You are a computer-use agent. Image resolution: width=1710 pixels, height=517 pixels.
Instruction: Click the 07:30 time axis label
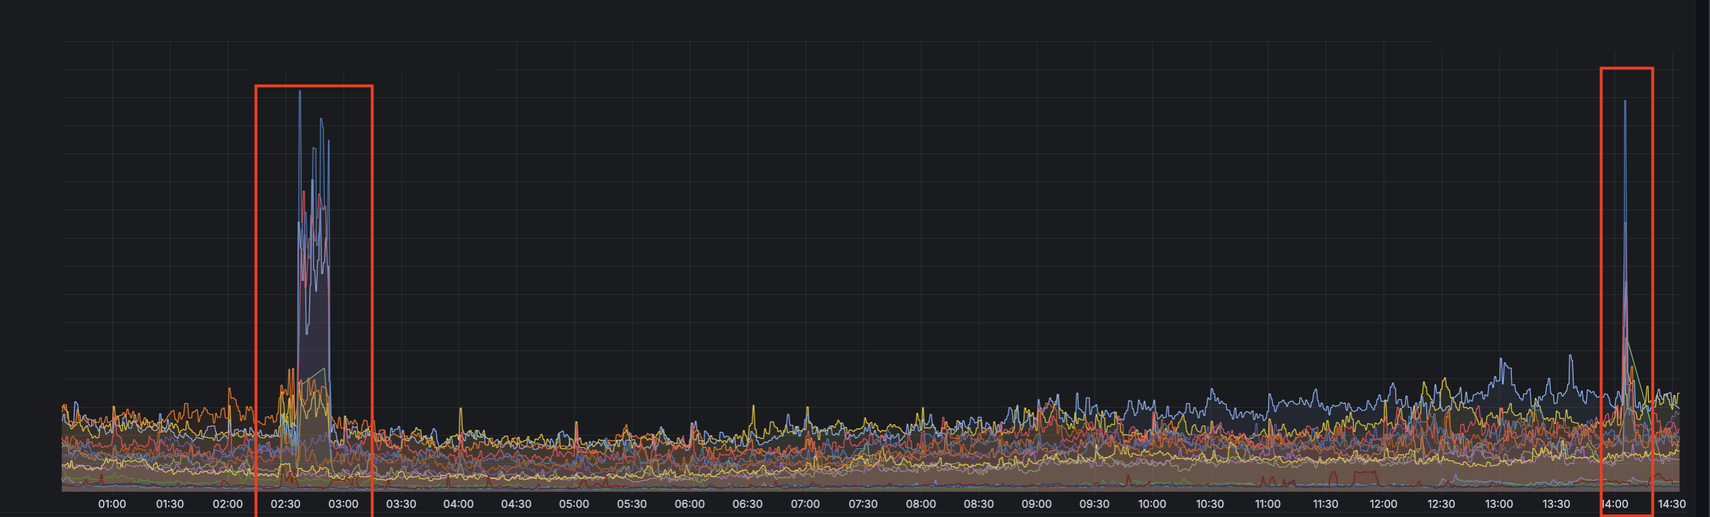(x=863, y=504)
